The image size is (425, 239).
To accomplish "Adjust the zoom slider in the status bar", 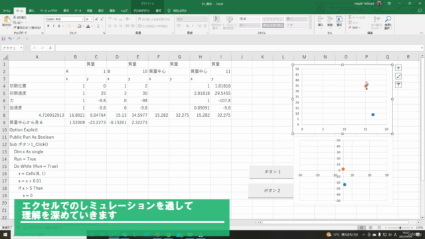I will coord(400,228).
